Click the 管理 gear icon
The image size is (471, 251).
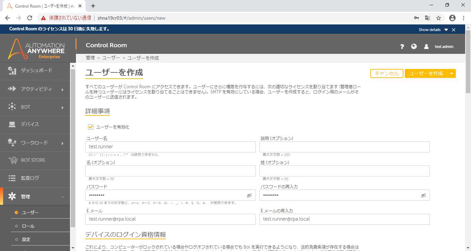click(x=12, y=197)
